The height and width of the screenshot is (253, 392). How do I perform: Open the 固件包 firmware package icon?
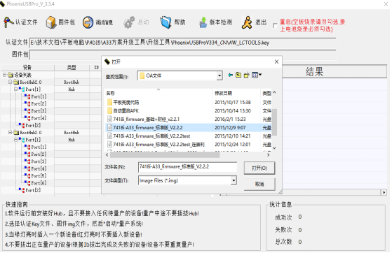(51, 22)
